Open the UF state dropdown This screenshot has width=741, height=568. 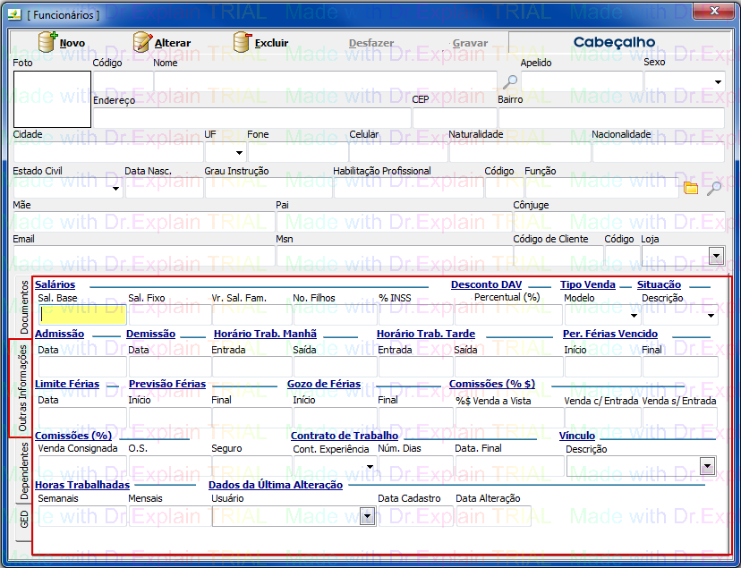(237, 153)
